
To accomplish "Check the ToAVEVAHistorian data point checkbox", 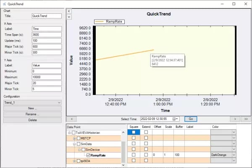I will pos(73,132).
